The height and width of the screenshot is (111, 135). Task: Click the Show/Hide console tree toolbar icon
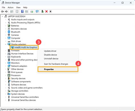click(x=12, y=12)
